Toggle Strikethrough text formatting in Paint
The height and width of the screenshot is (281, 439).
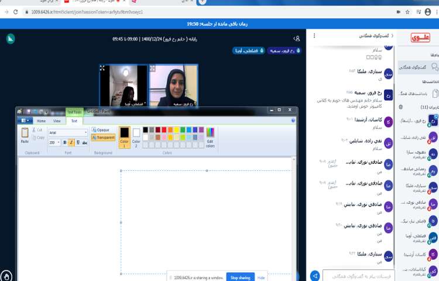click(84, 142)
